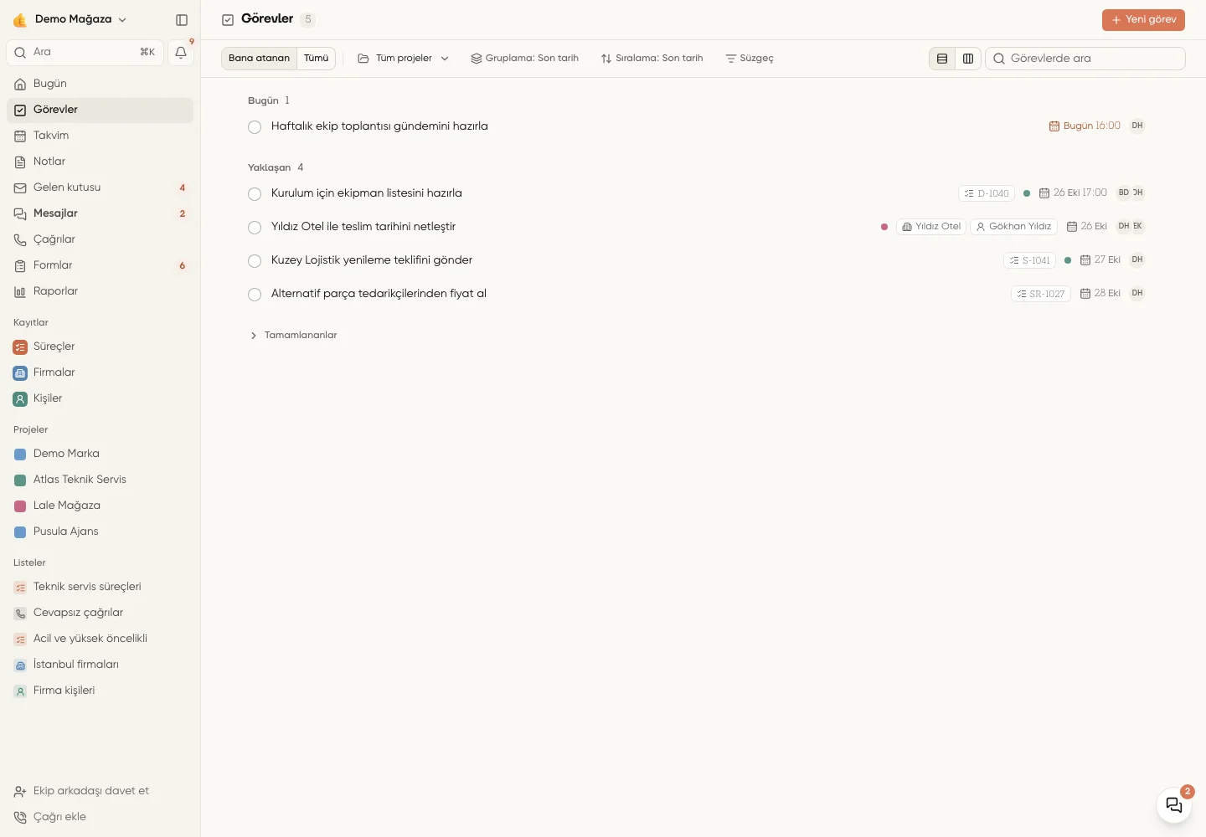Go to Görevler in sidebar
This screenshot has width=1206, height=837.
pos(100,110)
